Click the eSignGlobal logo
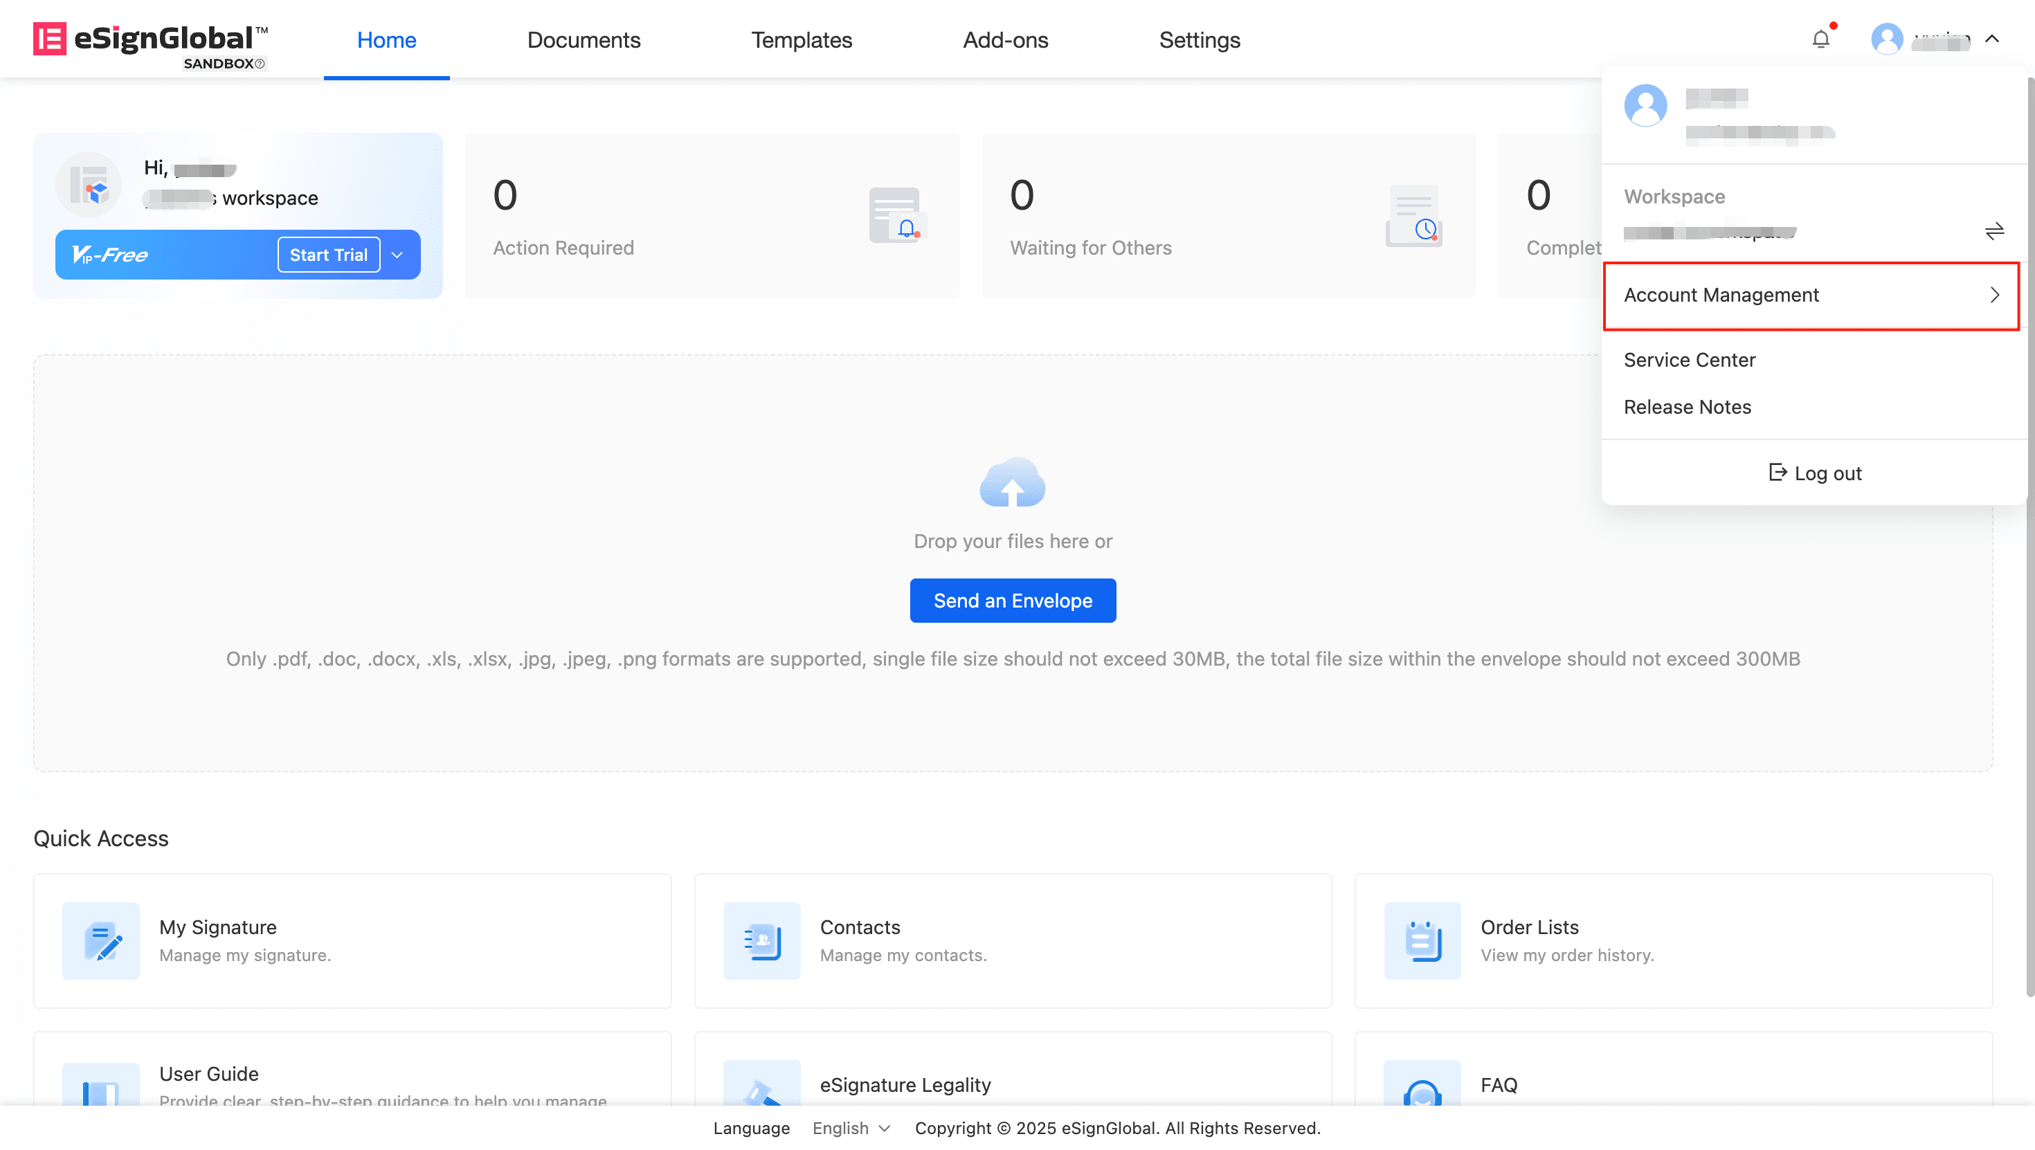This screenshot has height=1150, width=2035. (150, 39)
